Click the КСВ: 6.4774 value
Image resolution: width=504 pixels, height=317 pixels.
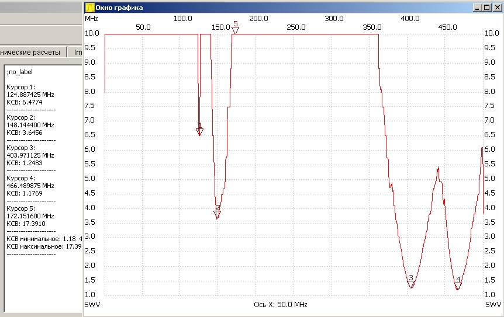25,102
